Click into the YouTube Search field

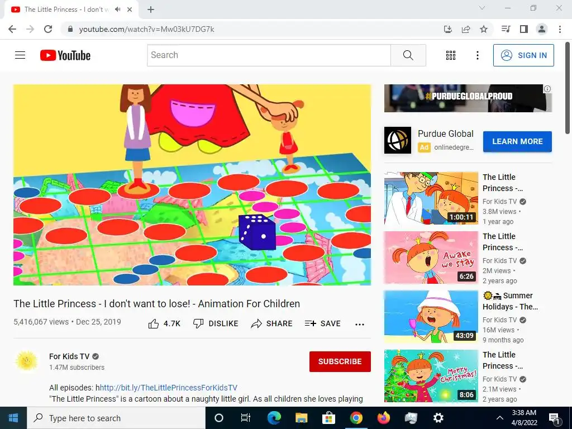[269, 55]
